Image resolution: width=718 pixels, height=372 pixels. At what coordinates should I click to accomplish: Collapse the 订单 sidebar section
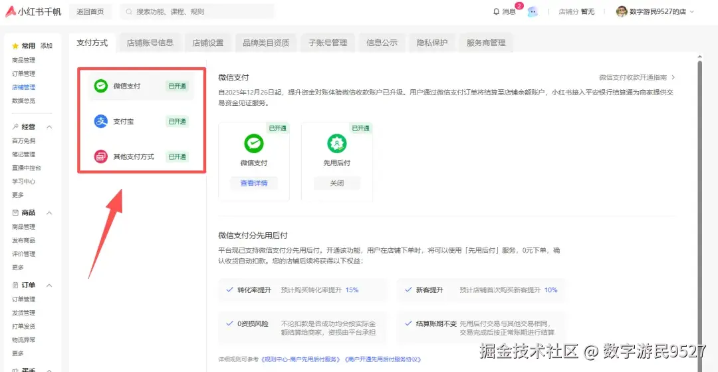(49, 285)
